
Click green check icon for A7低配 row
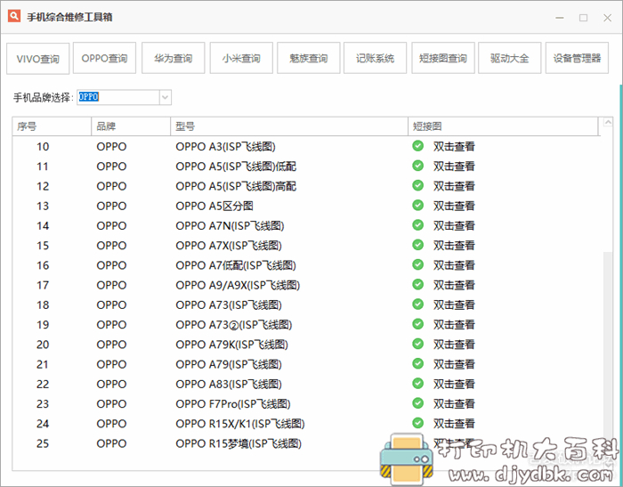coord(417,264)
